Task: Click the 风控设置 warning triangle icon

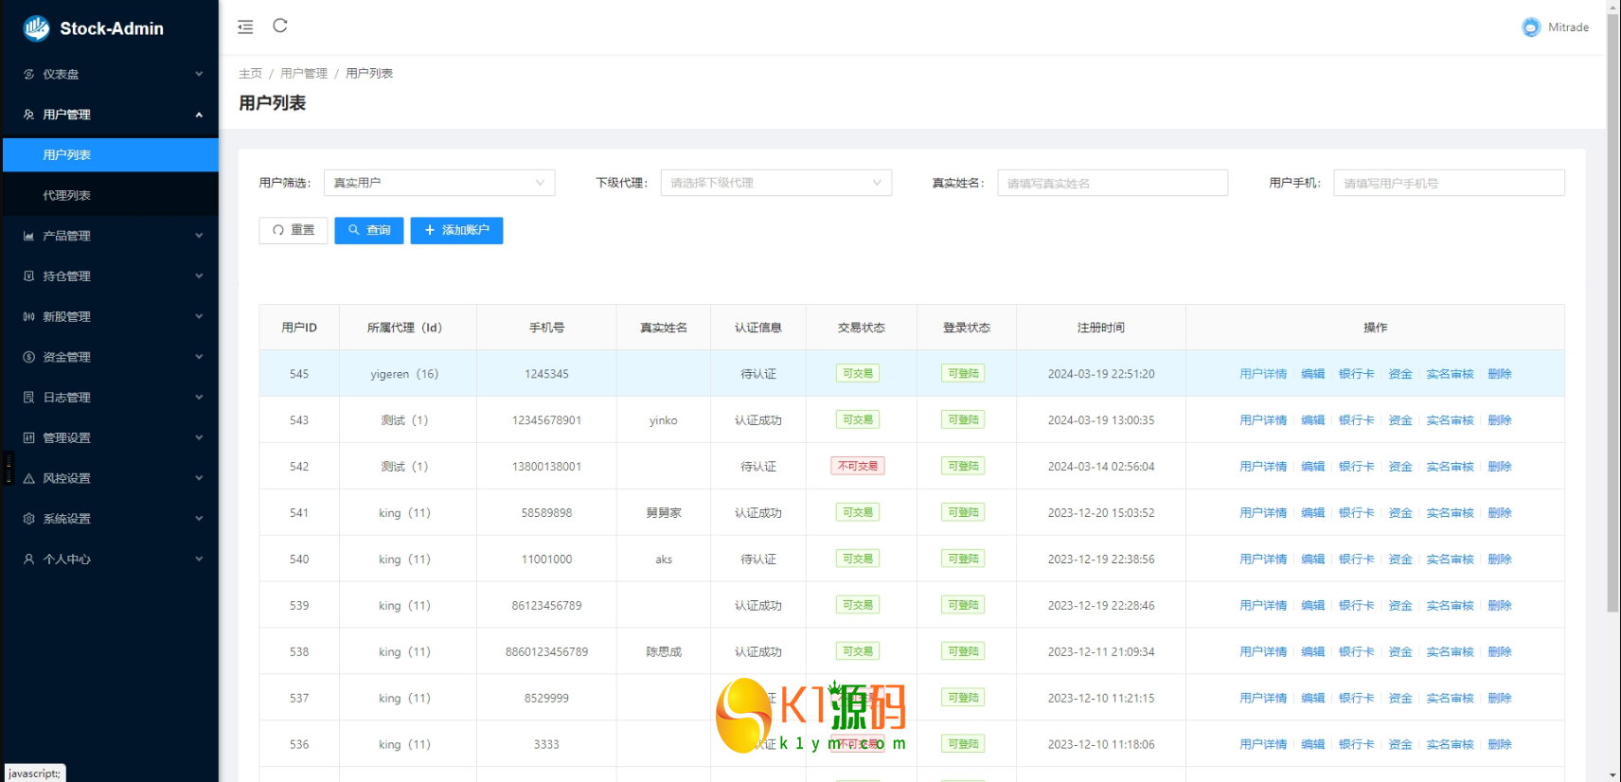Action: point(28,478)
